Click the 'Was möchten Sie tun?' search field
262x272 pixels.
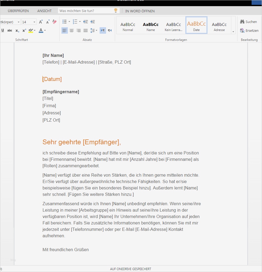click(x=88, y=10)
